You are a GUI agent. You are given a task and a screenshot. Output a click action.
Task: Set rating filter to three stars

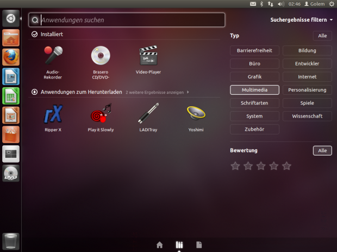pos(261,166)
